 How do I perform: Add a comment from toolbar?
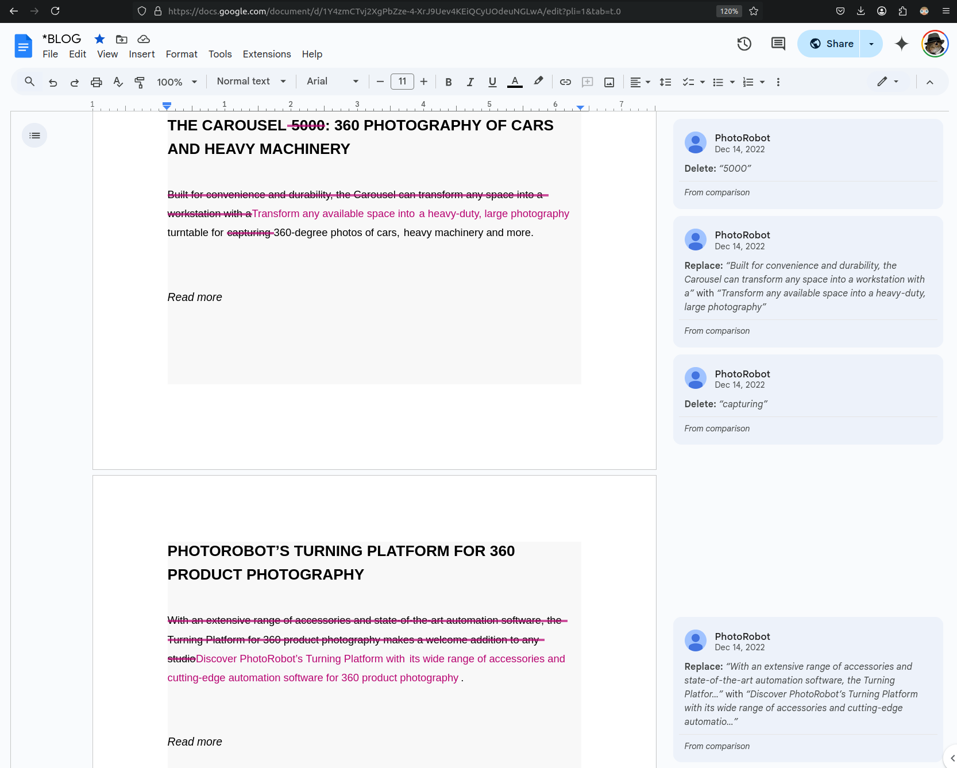587,82
